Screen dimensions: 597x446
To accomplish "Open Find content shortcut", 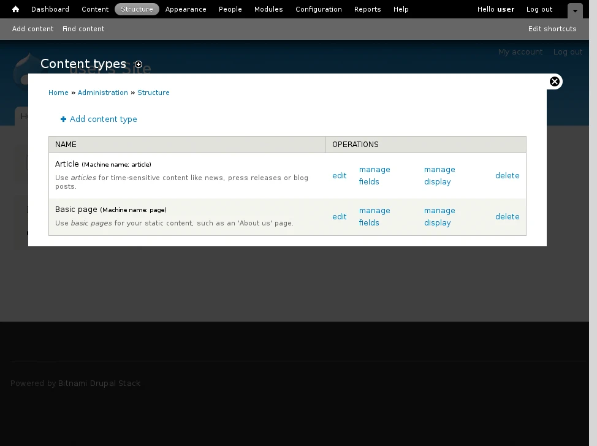I will coord(83,29).
